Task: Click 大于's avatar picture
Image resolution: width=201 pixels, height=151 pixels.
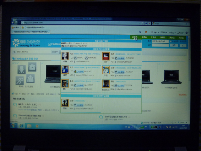Action: [106, 56]
